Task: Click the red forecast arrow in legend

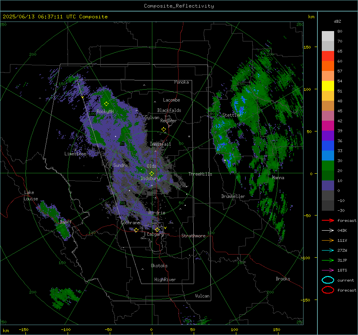Action: 328,220
